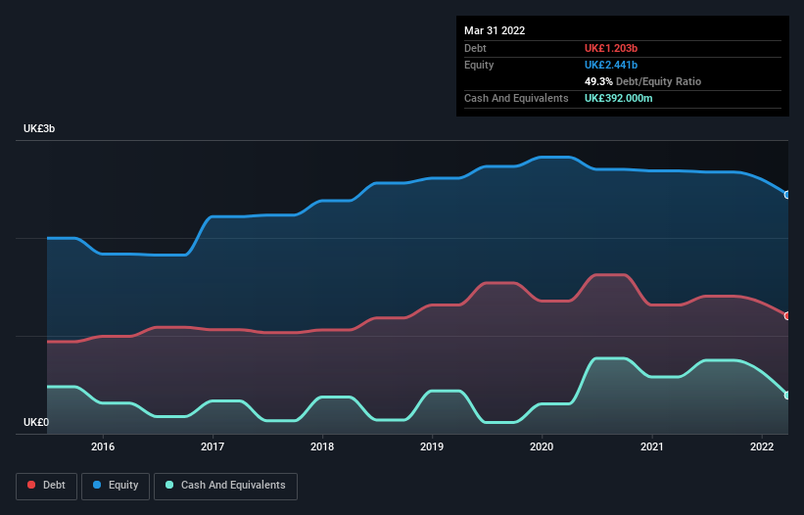Click the 2019 x-axis label
Screen dimensions: 804x515
pyautogui.click(x=432, y=446)
